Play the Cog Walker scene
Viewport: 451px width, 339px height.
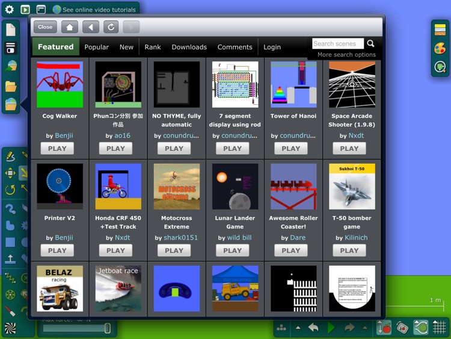[57, 149]
